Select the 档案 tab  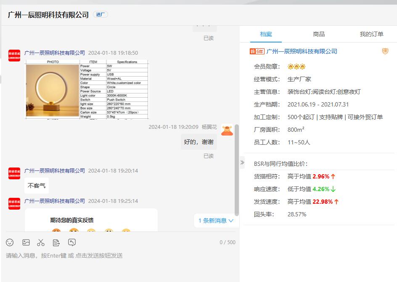[266, 34]
